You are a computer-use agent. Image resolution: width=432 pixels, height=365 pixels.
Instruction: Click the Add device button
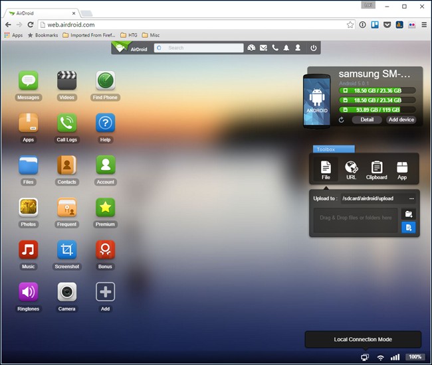pos(401,119)
